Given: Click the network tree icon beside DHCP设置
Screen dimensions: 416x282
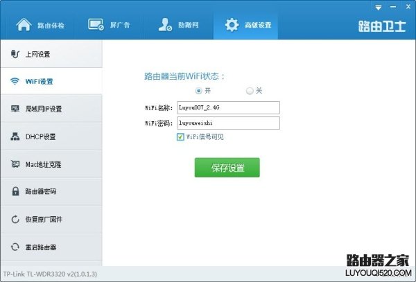Looking at the screenshot, I should (x=15, y=136).
